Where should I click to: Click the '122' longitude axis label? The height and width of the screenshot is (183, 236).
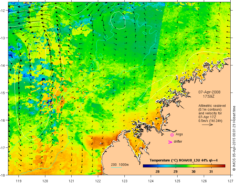98,181
